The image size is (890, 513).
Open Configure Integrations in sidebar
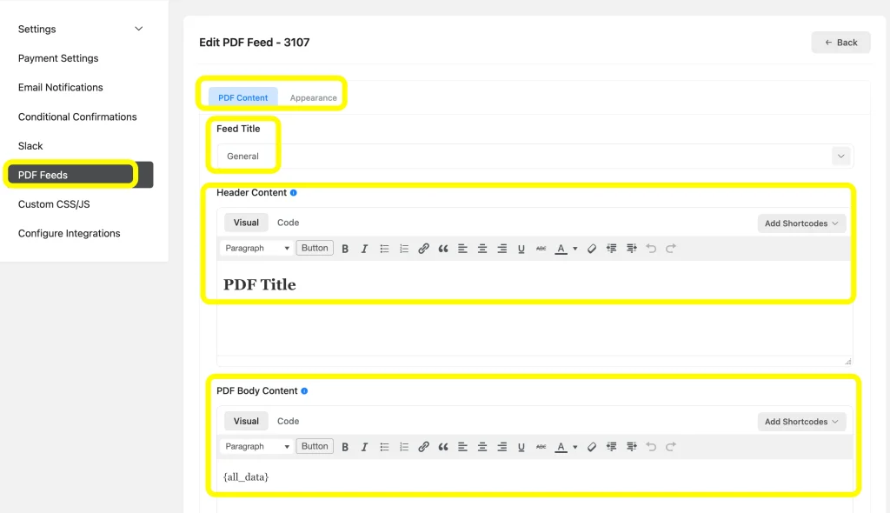[69, 234]
